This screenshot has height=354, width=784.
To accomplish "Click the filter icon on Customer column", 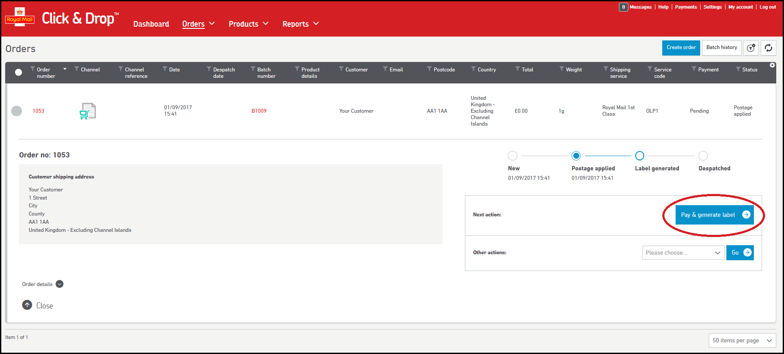I will click(x=341, y=69).
